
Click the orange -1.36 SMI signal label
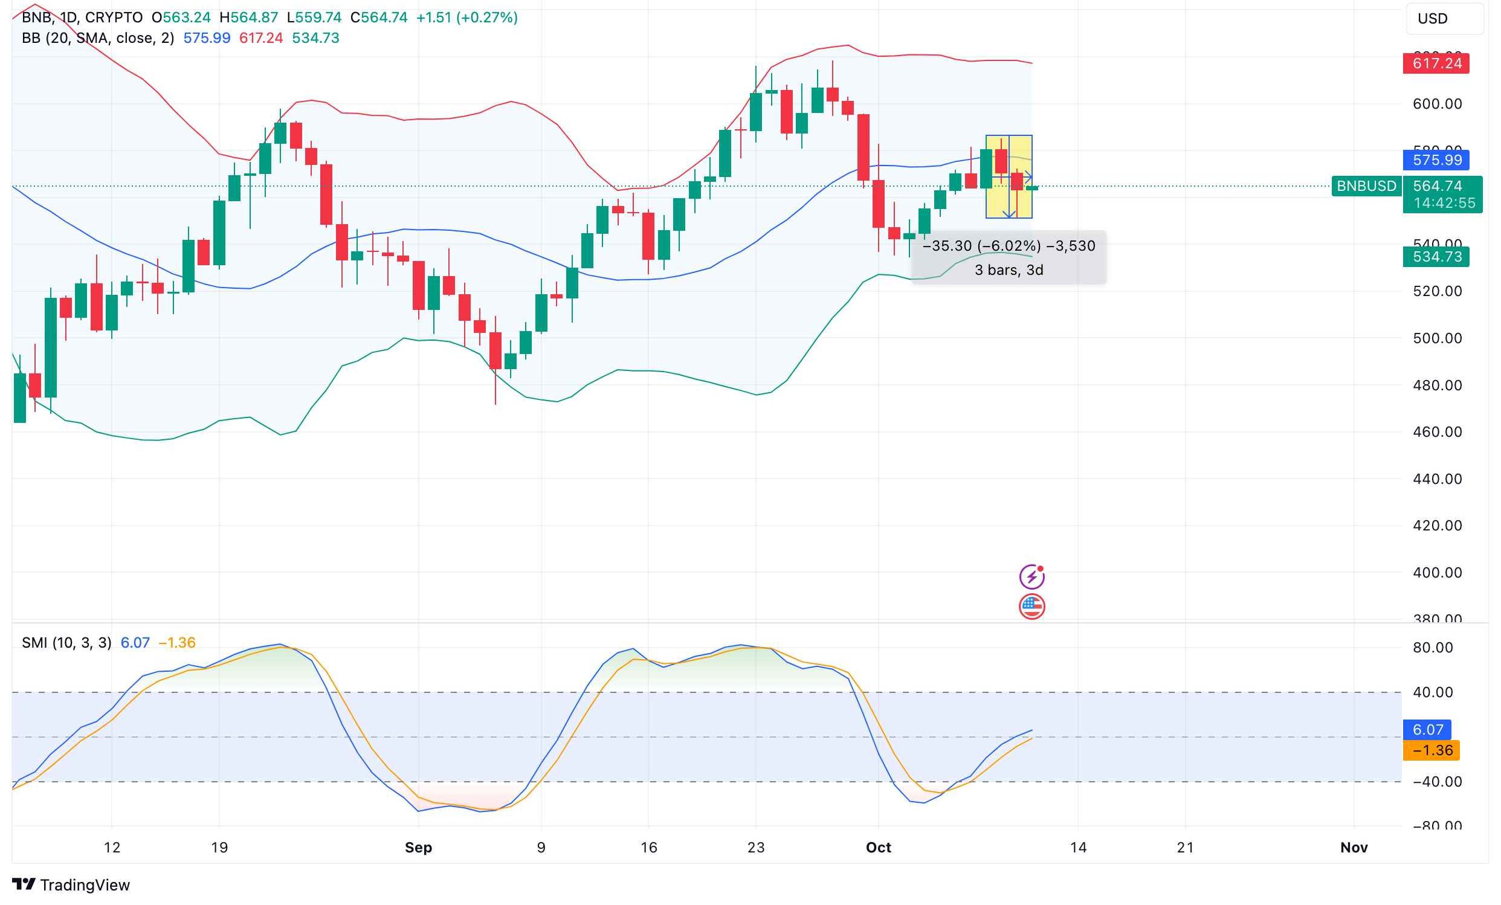(1431, 750)
